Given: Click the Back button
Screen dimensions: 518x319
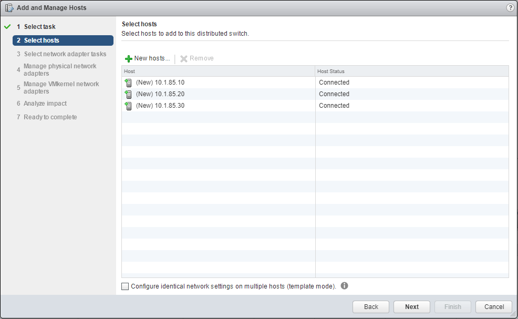Looking at the screenshot, I should coord(371,307).
